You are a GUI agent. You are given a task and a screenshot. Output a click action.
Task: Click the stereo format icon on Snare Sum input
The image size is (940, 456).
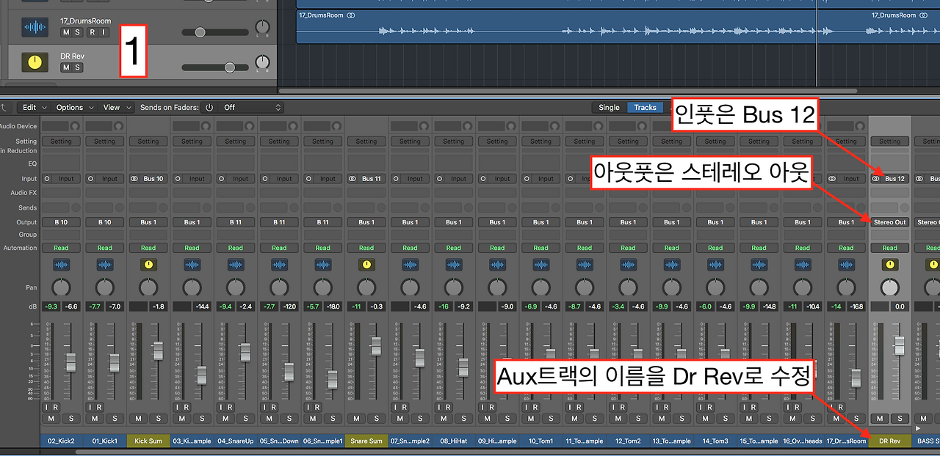tap(352, 178)
